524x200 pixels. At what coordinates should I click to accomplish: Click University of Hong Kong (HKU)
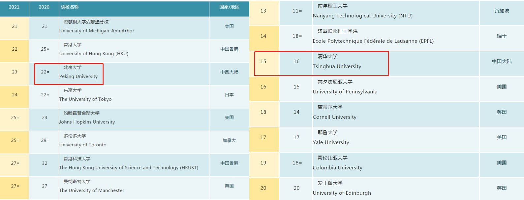click(94, 54)
